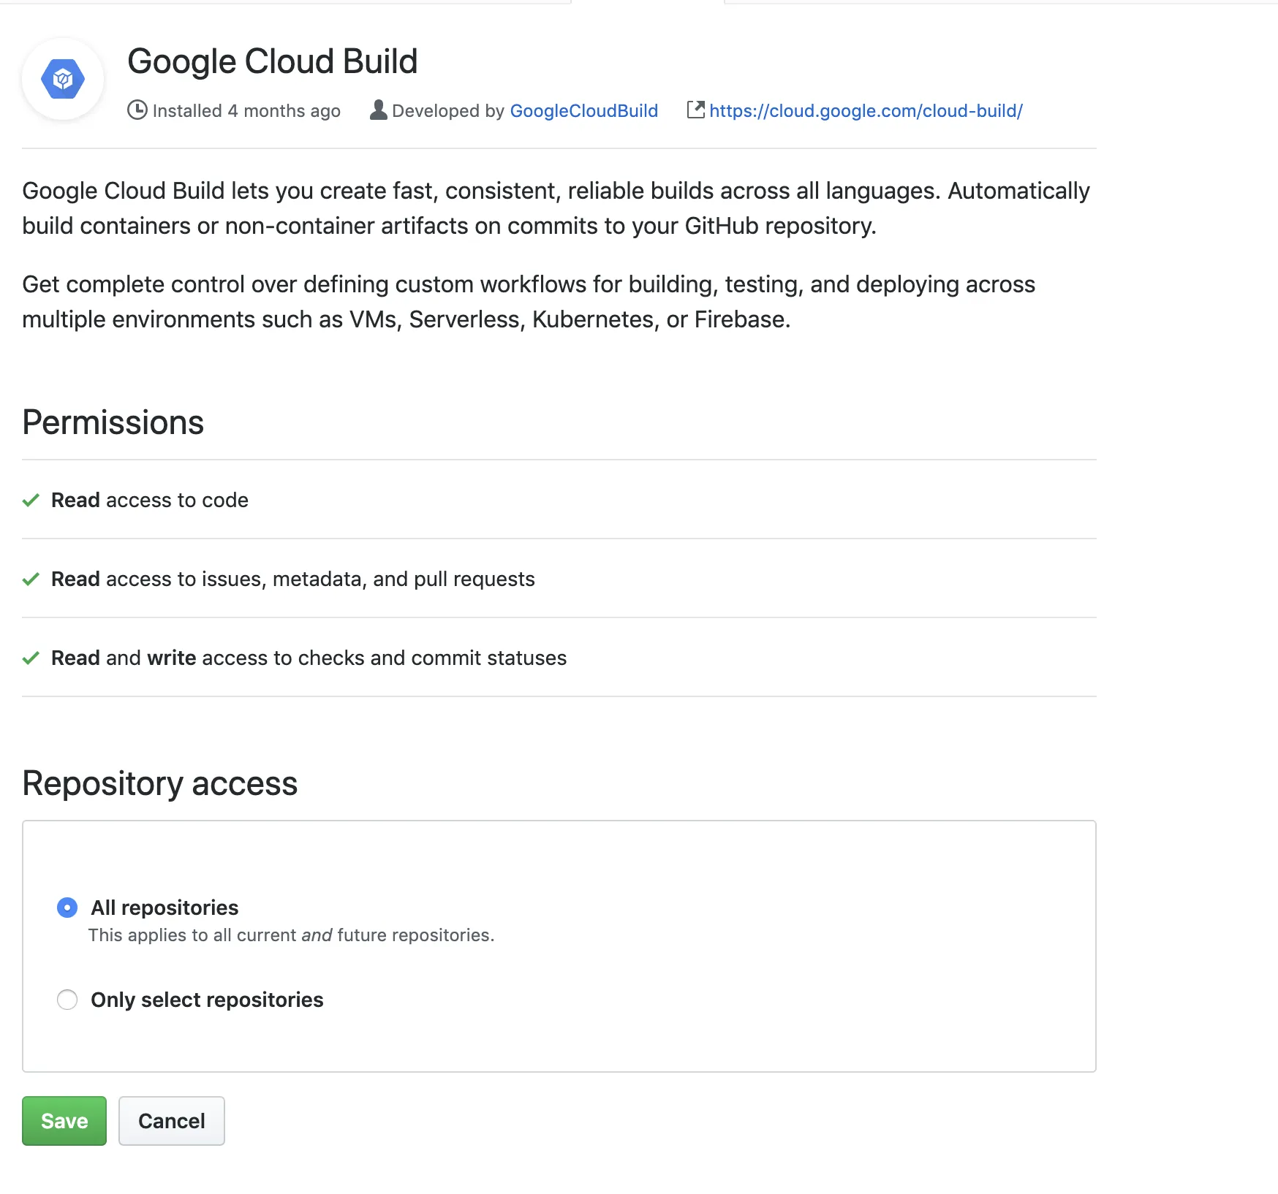
Task: Click the clock icon beside Installed
Action: [x=137, y=110]
